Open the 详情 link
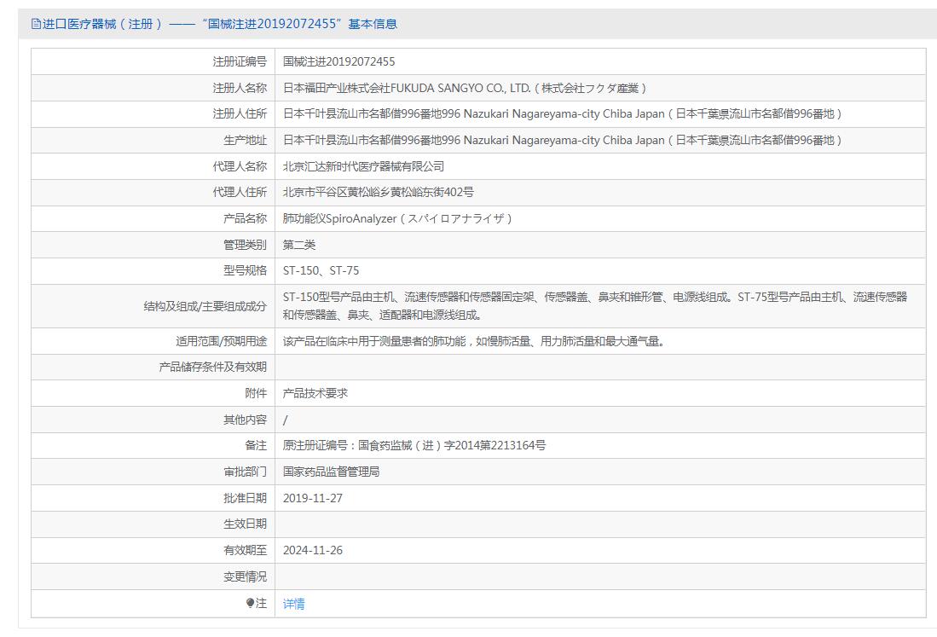 point(293,604)
